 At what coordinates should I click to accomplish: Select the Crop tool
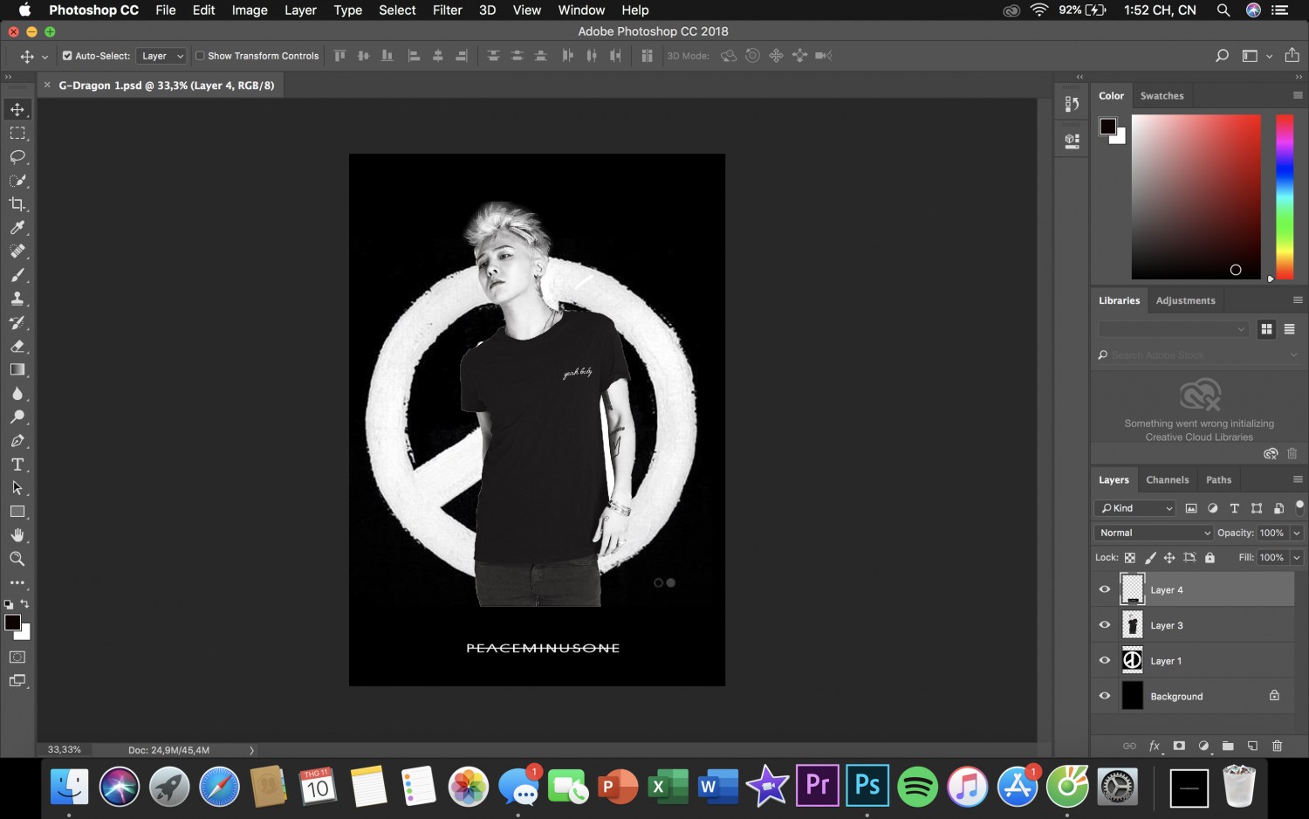tap(17, 204)
